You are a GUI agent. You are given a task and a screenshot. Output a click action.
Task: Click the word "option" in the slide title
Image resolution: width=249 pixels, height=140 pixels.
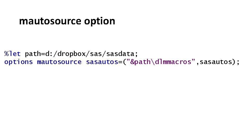tap(100, 21)
